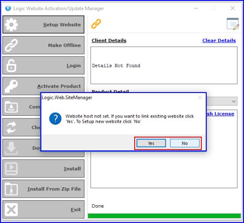Click the gear icon on Setup Website
Image resolution: width=244 pixels, height=223 pixels.
11,24
